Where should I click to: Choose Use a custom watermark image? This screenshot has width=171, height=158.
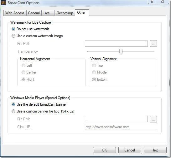click(37, 36)
